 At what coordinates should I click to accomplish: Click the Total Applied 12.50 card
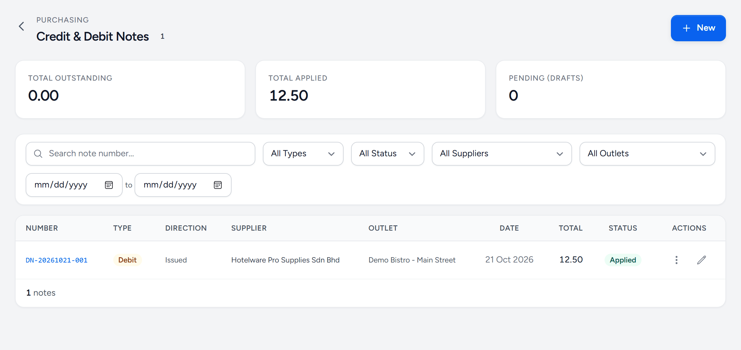[x=370, y=89]
